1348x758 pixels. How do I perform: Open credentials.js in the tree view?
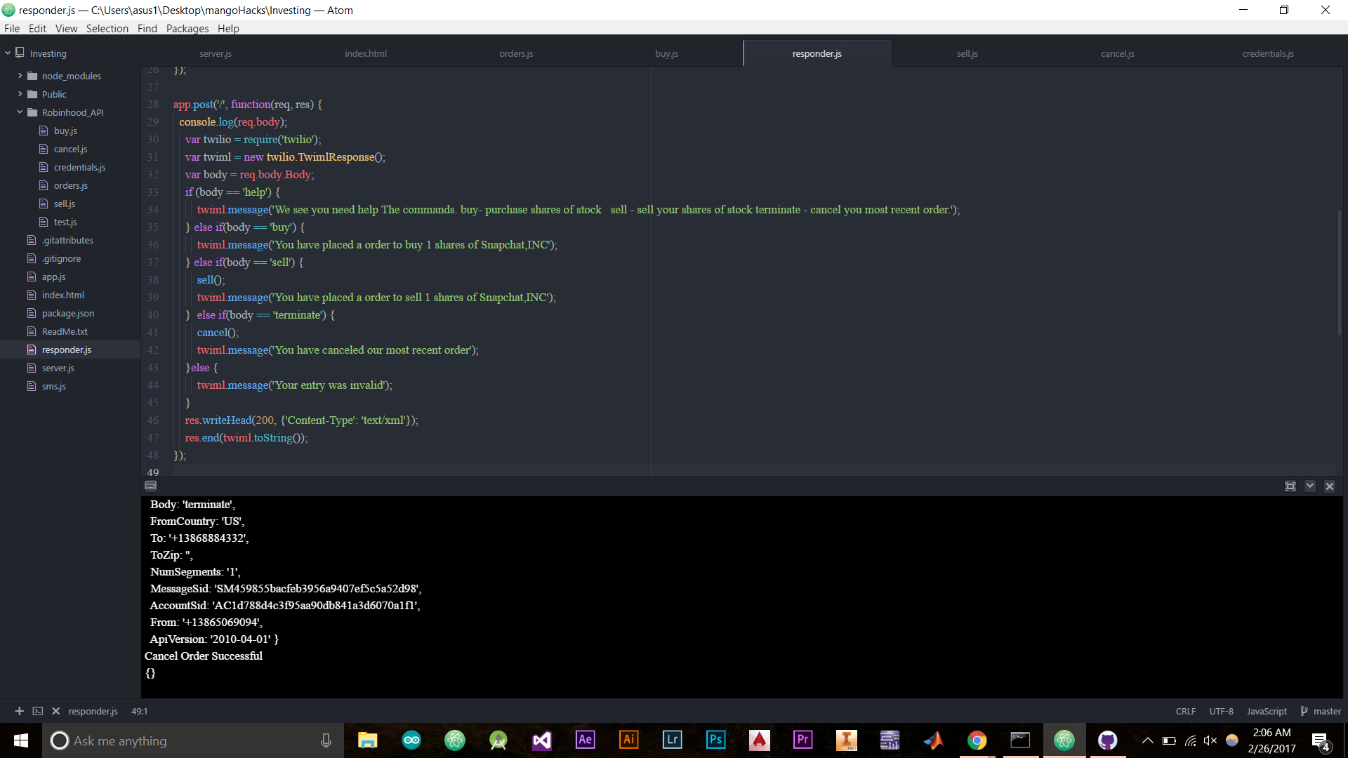(x=79, y=167)
